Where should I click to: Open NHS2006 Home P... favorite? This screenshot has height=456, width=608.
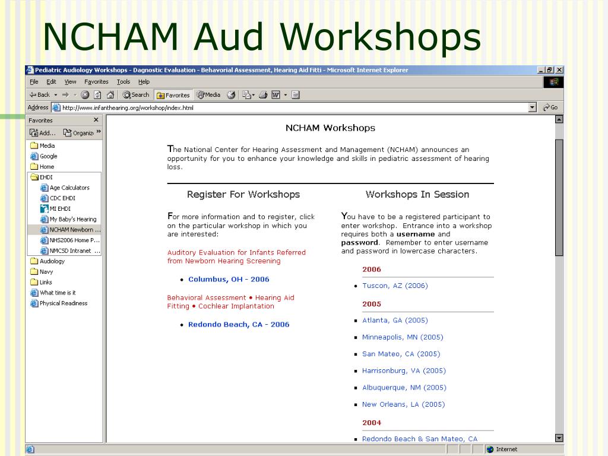click(70, 240)
